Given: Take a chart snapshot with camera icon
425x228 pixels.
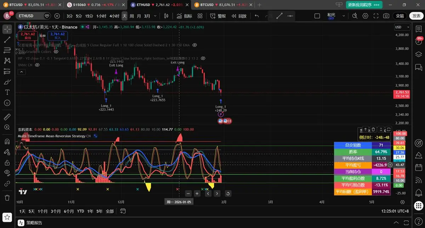Looking at the screenshot, I should [x=386, y=16].
